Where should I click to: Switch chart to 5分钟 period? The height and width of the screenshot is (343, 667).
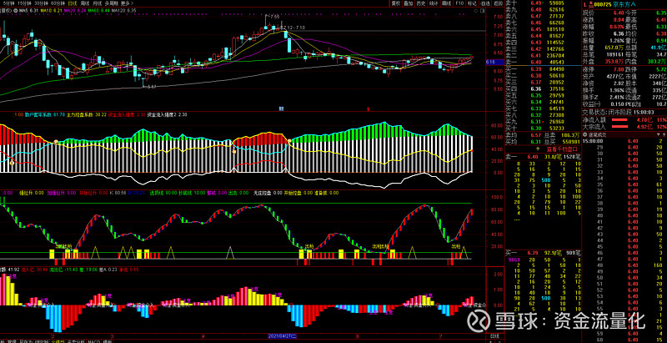(8, 3)
